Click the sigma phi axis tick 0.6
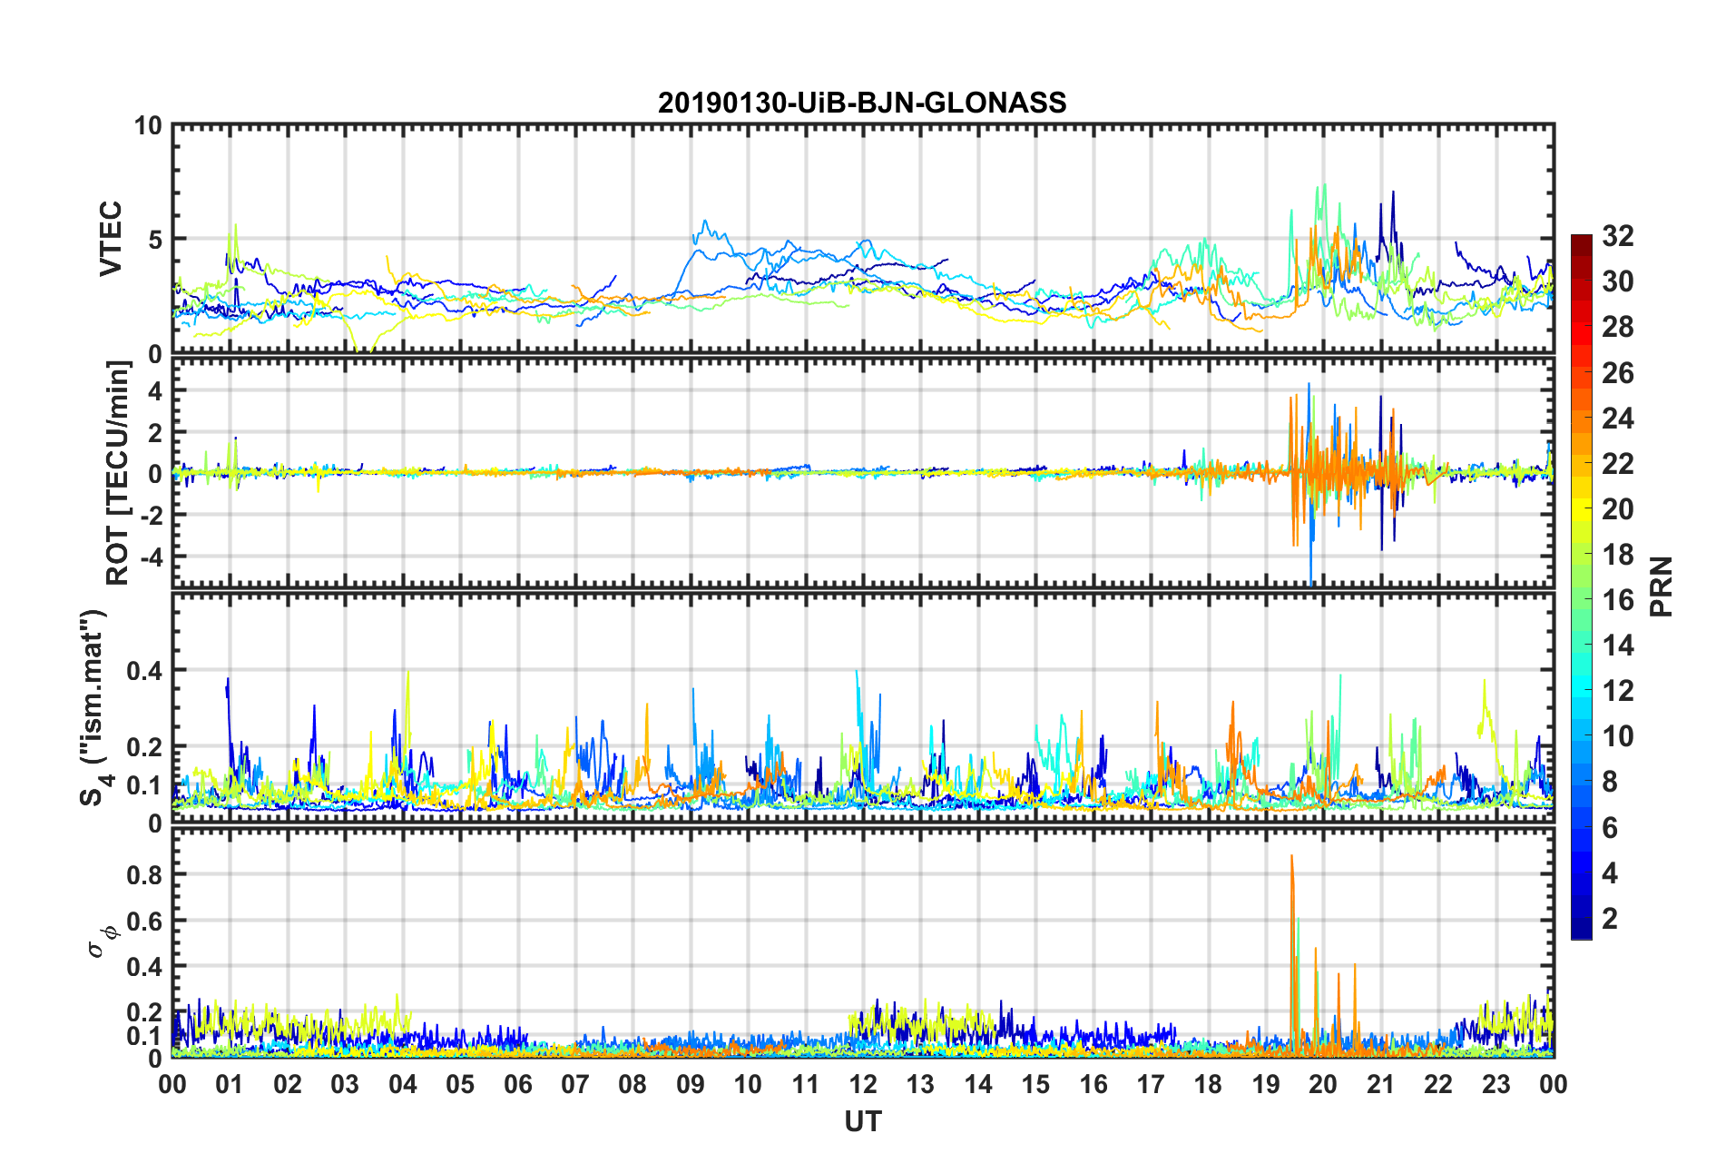Viewport: 1726px width, 1173px height. coord(145,922)
